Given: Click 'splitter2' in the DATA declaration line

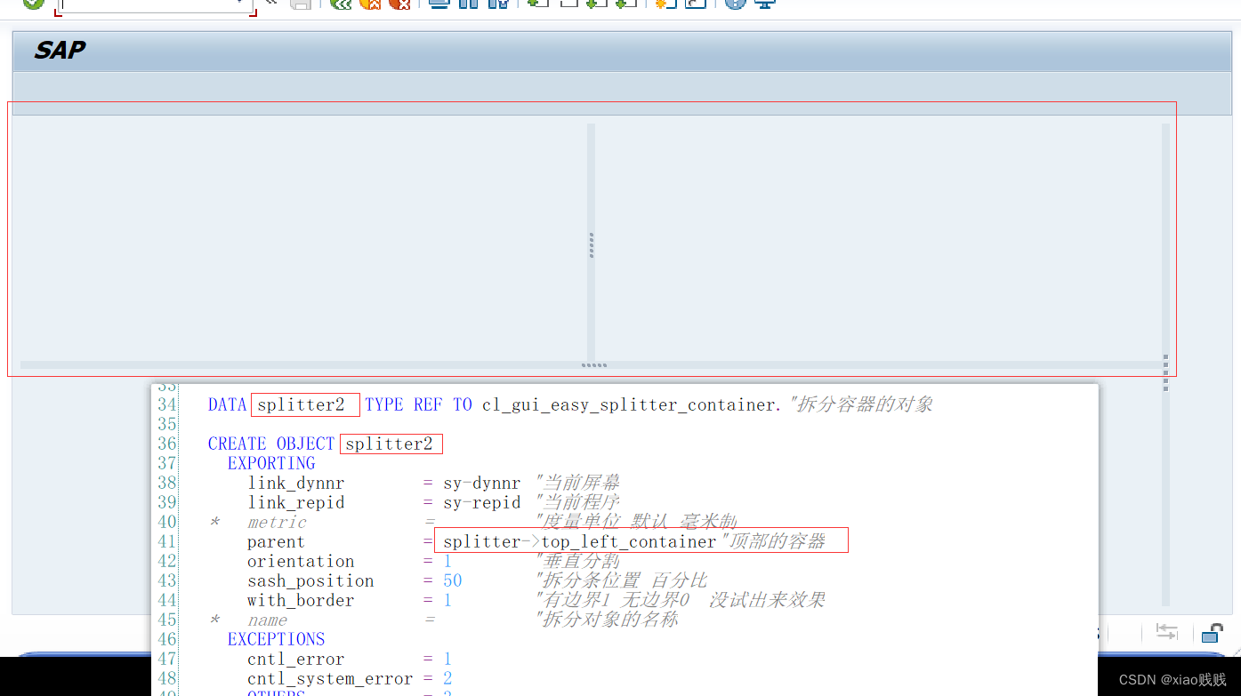Looking at the screenshot, I should pyautogui.click(x=301, y=404).
